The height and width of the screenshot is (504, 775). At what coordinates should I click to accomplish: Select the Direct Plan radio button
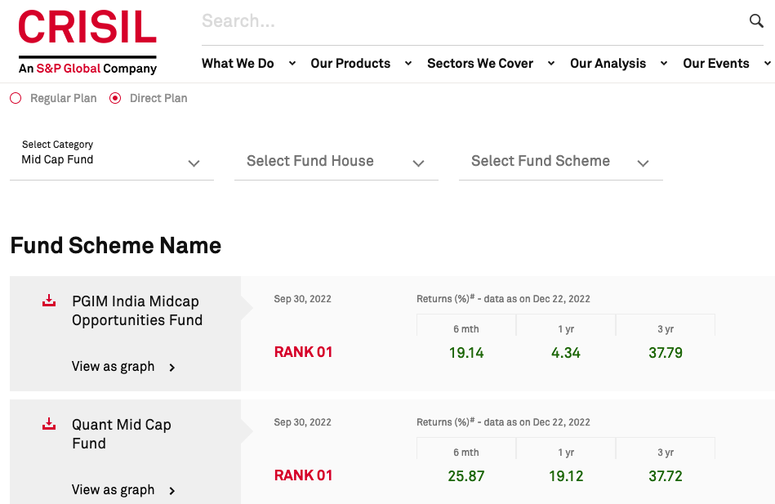coord(115,98)
